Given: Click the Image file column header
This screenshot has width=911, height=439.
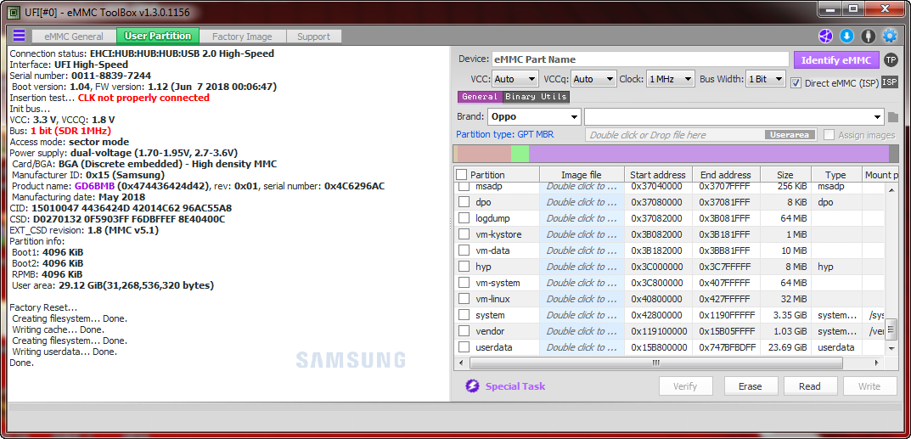Looking at the screenshot, I should (x=582, y=175).
